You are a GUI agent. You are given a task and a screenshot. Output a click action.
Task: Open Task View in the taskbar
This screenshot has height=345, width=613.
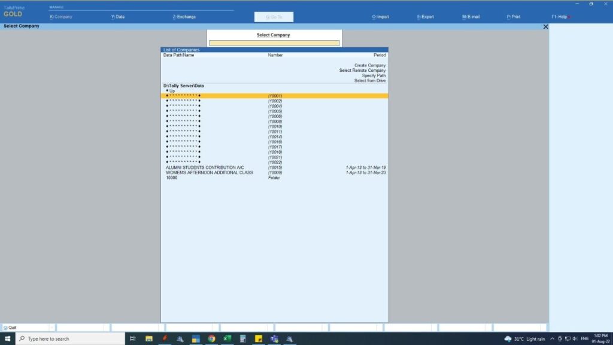pos(133,338)
